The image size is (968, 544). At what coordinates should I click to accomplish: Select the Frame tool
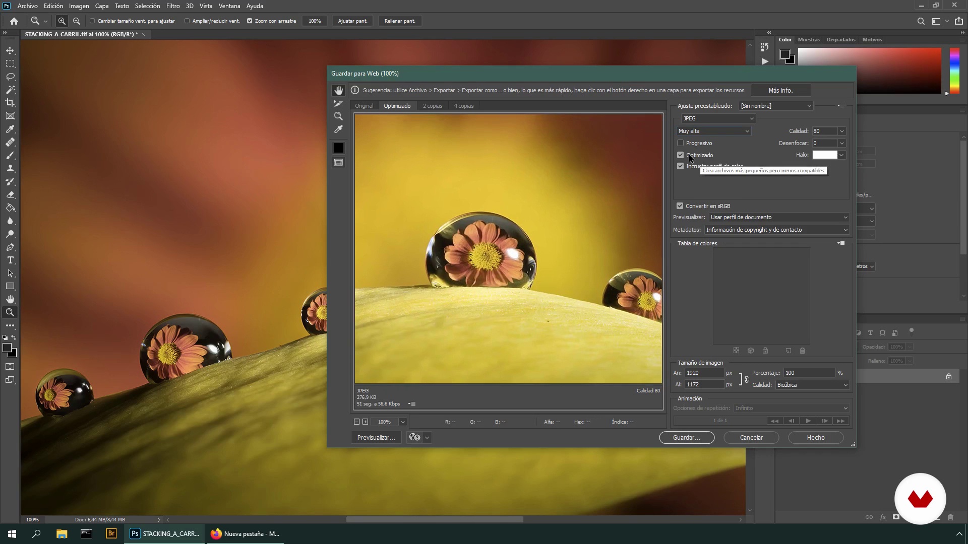tap(10, 116)
